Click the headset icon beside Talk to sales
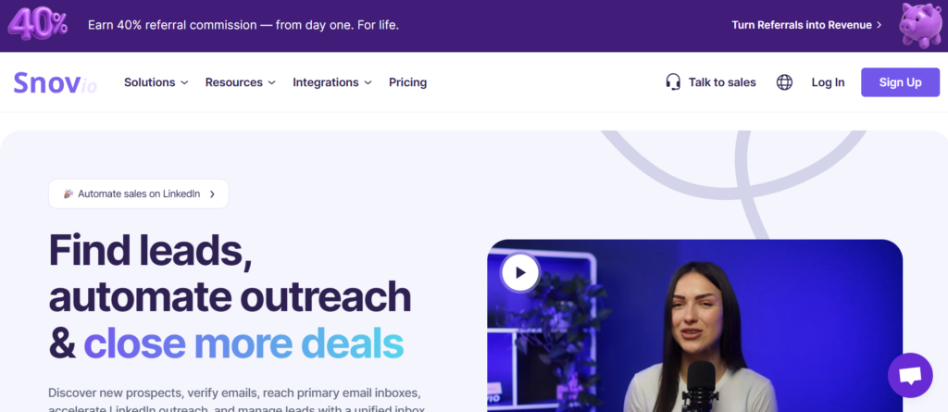 673,82
